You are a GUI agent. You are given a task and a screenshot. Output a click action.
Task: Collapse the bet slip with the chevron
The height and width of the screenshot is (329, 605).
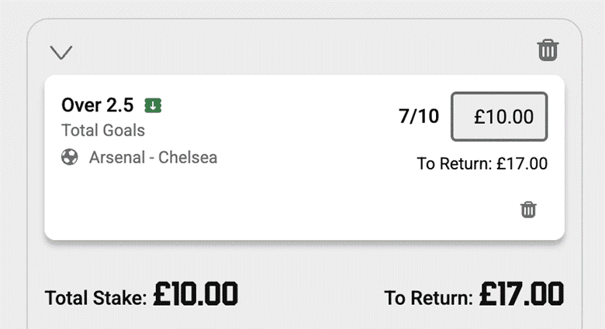click(x=61, y=52)
